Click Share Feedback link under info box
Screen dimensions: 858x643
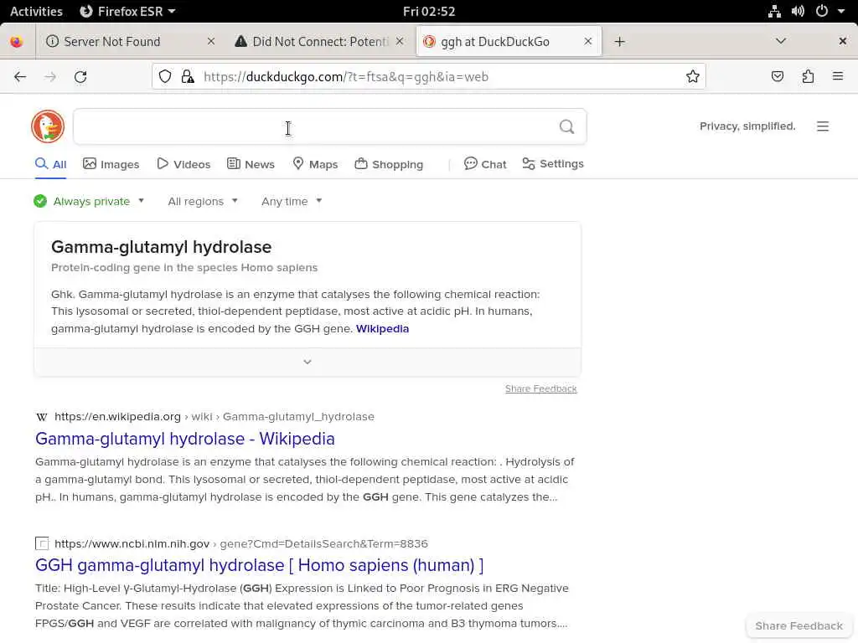tap(540, 388)
